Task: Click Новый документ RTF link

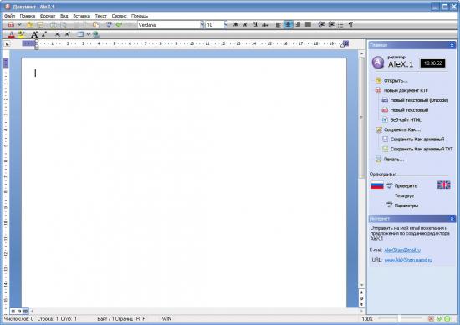Action: coord(406,90)
